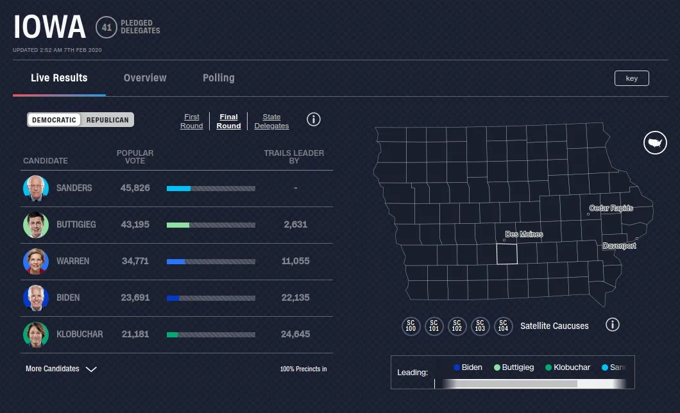Click trails-by value 2,631
The height and width of the screenshot is (413, 680).
(295, 224)
